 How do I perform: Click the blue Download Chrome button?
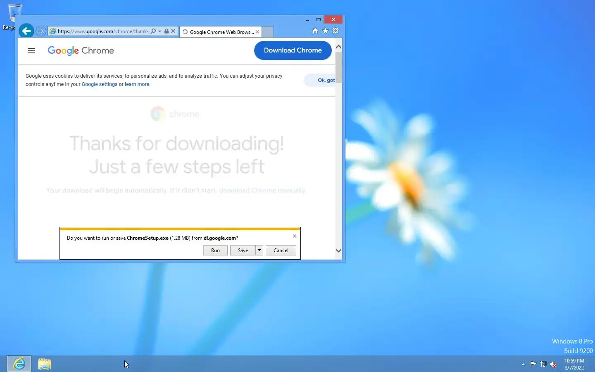[x=293, y=50]
